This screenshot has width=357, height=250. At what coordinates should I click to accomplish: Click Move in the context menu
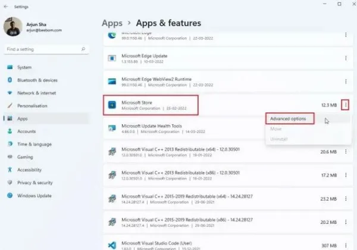click(275, 129)
